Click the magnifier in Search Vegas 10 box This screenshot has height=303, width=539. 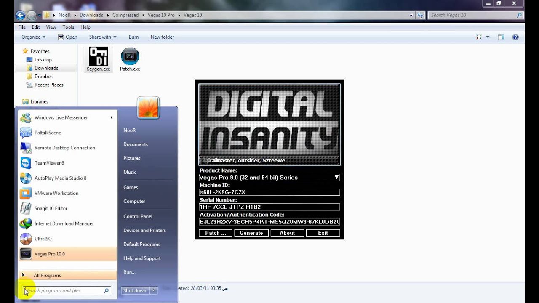click(519, 15)
